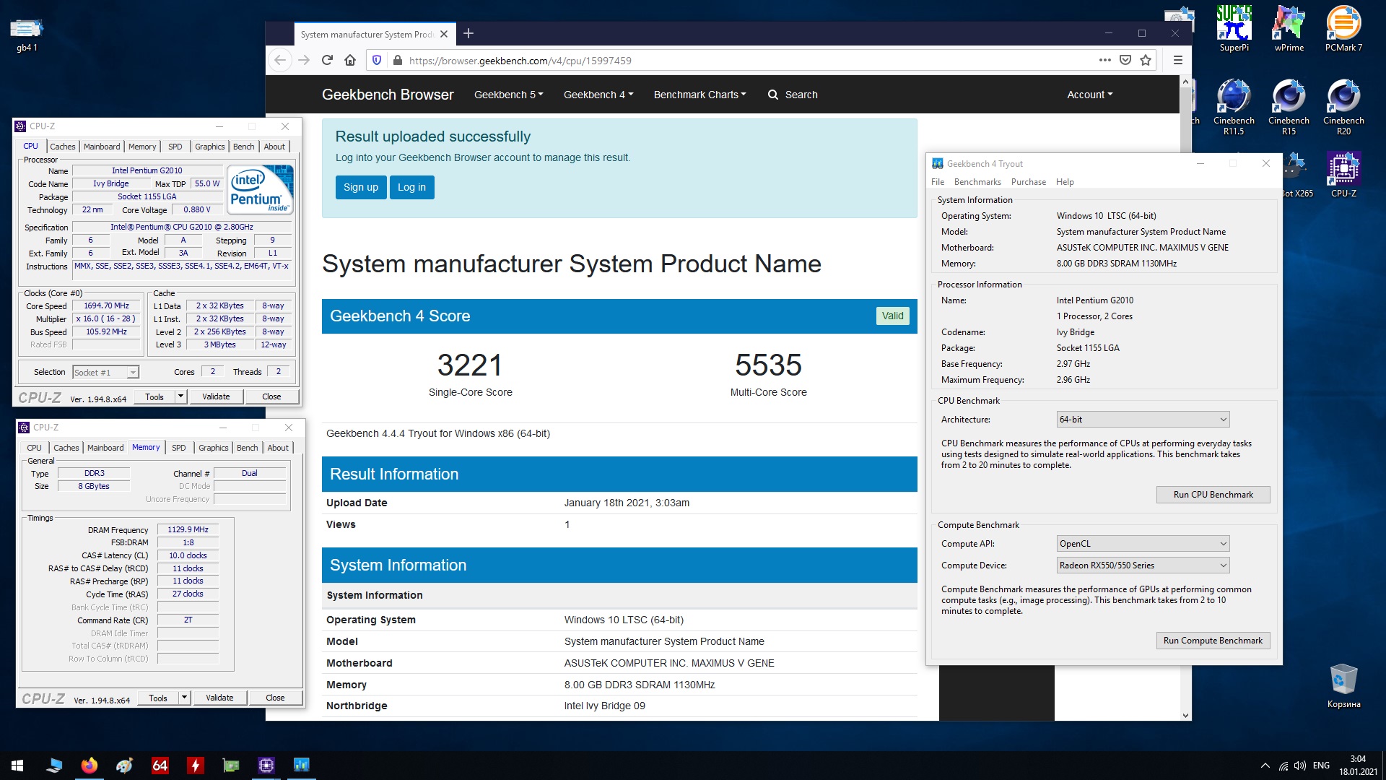Open Tools dropdown arrow in lower CPU-Z
The height and width of the screenshot is (780, 1386).
click(x=184, y=698)
